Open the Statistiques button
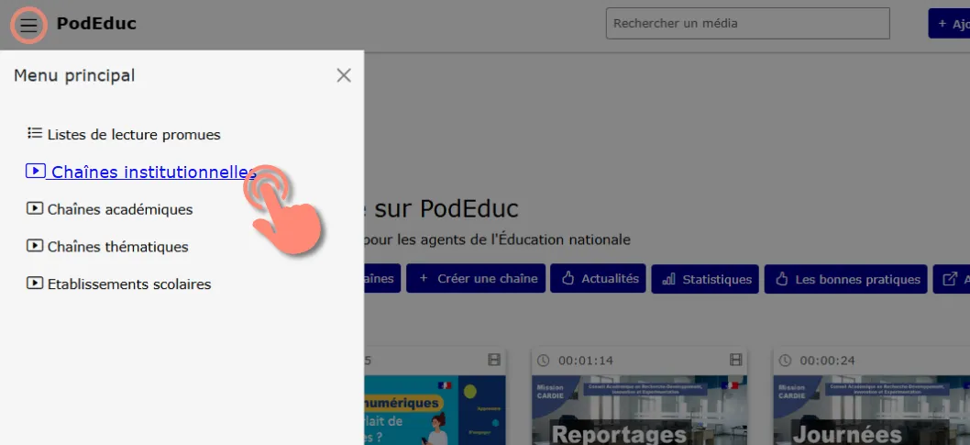Screen dimensions: 970x445 point(705,279)
